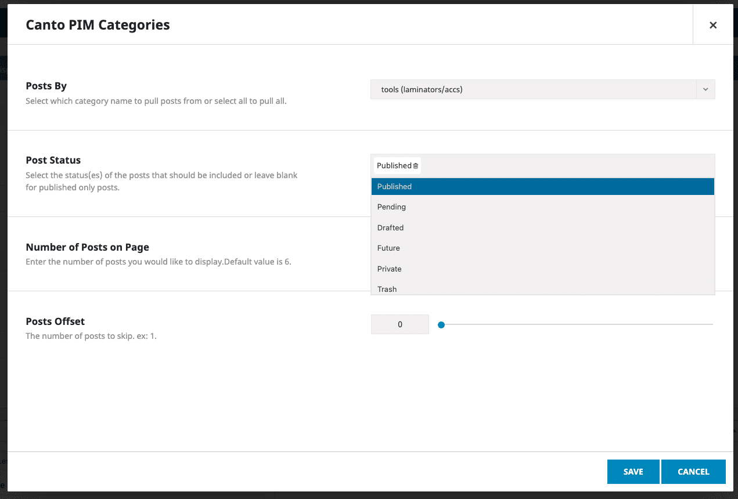The height and width of the screenshot is (499, 738).
Task: Click the middle of Posts Offset slider track
Action: (x=577, y=325)
